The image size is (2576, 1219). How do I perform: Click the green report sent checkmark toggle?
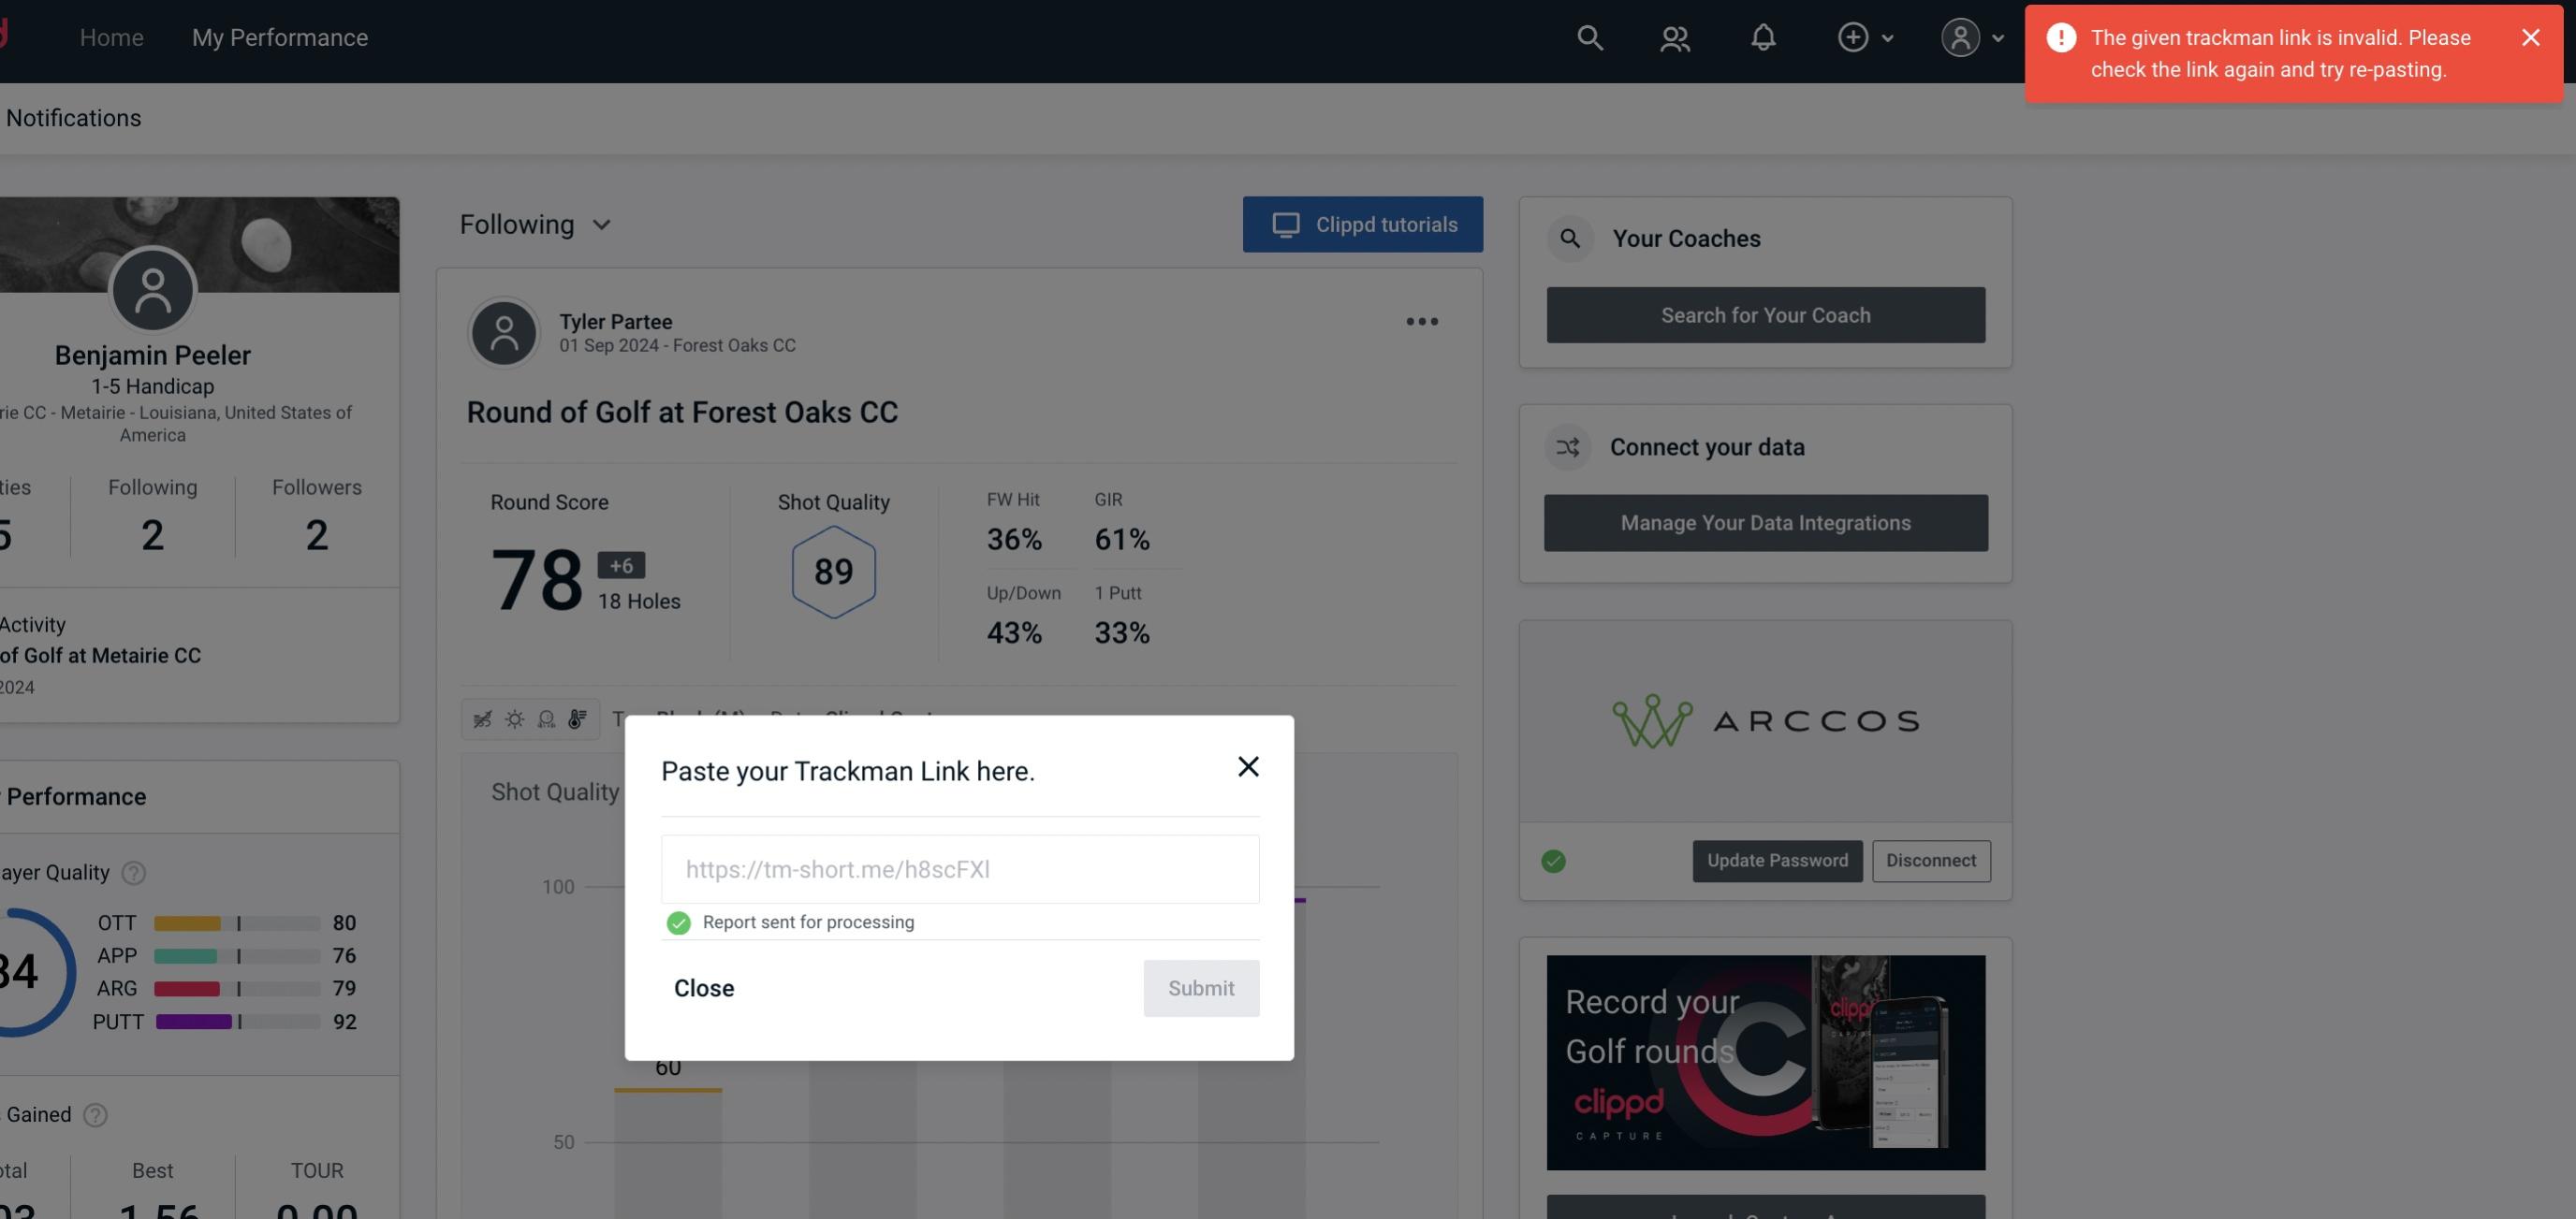coord(677,922)
